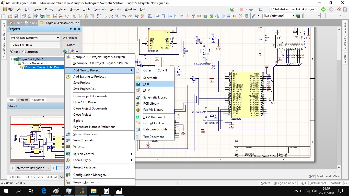Image resolution: width=349 pixels, height=196 pixels.
Task: Select the Files radio button
Action: (x=11, y=52)
